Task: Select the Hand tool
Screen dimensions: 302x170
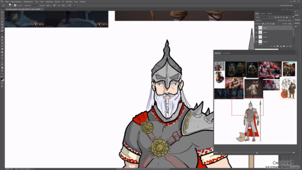Action: (x=2, y=68)
